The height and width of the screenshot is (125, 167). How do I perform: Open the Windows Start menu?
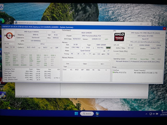[76, 114]
